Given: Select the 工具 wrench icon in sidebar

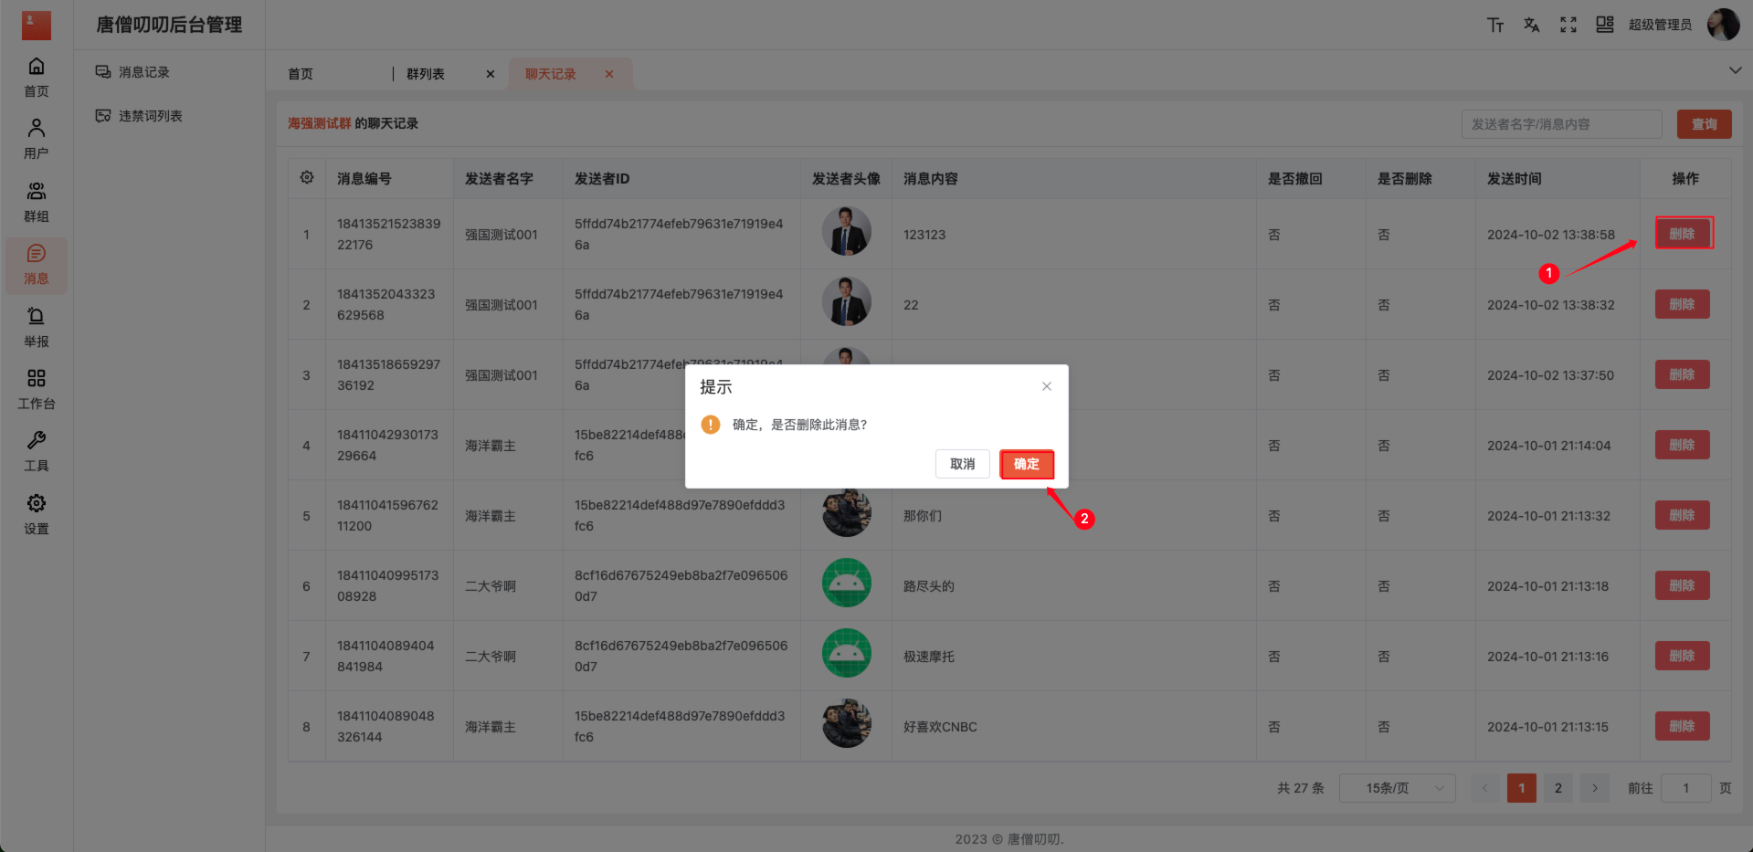Looking at the screenshot, I should point(36,449).
